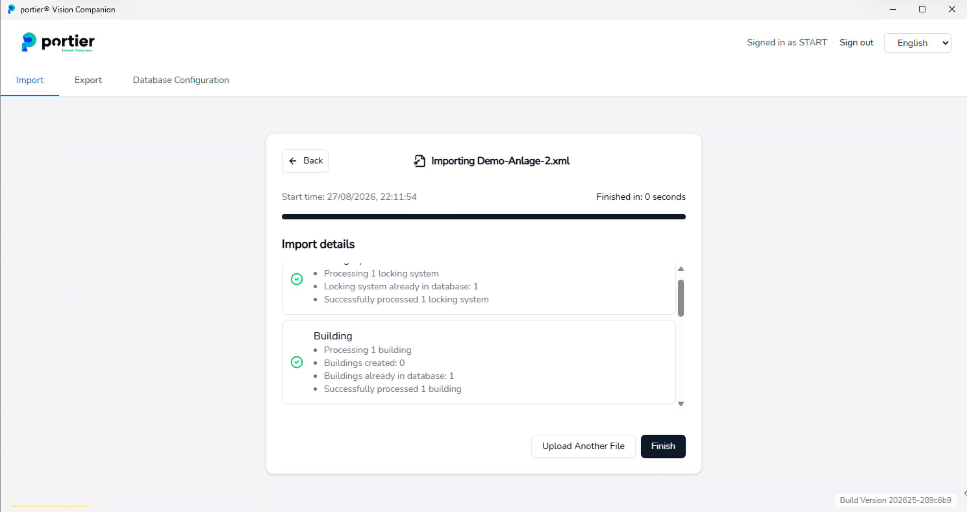Click the Build Version 202625-289c6b9 label
This screenshot has height=512, width=967.
click(x=895, y=500)
